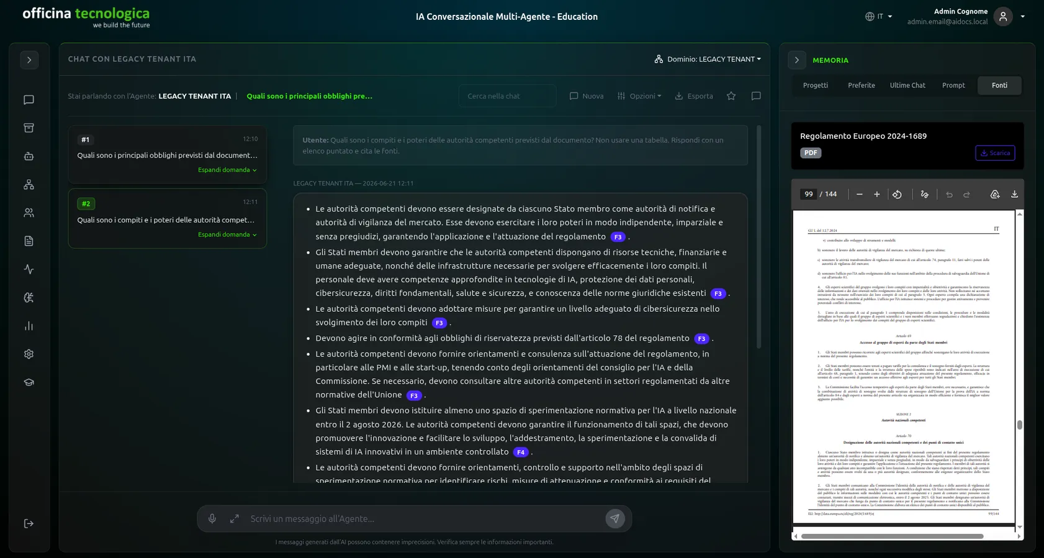Image resolution: width=1044 pixels, height=558 pixels.
Task: Click the F4 source badge after 'ambiente controllato'
Action: pos(521,452)
